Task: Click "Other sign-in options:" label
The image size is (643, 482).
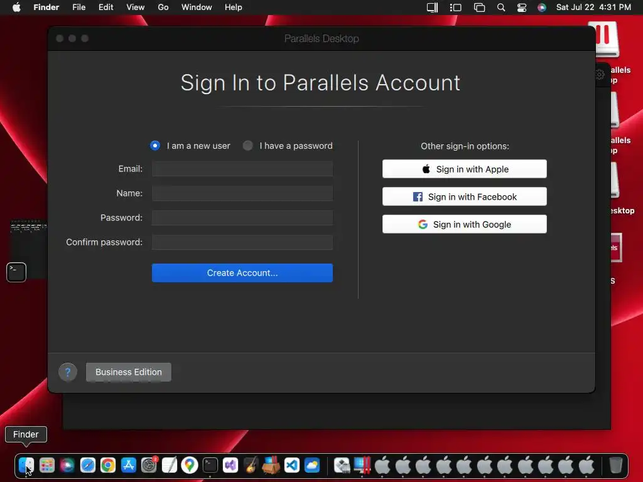Action: click(x=465, y=146)
